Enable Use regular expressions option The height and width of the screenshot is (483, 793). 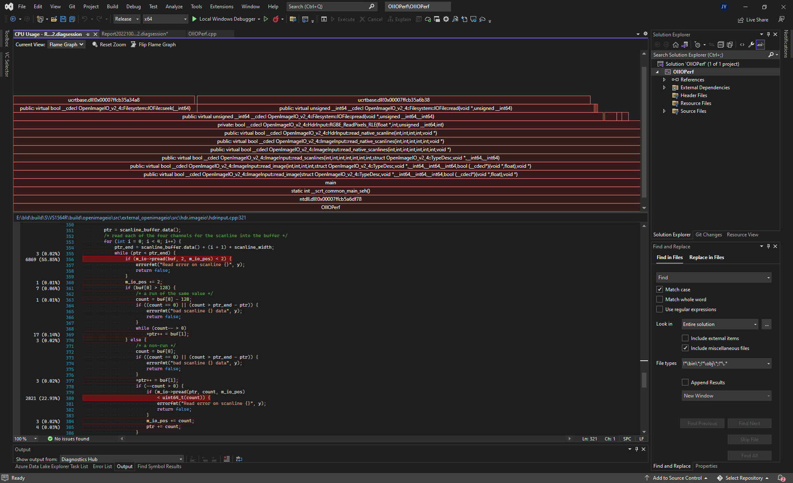[660, 309]
